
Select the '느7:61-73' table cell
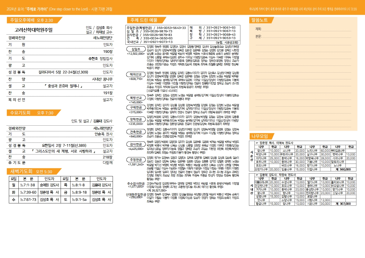tap(28, 200)
